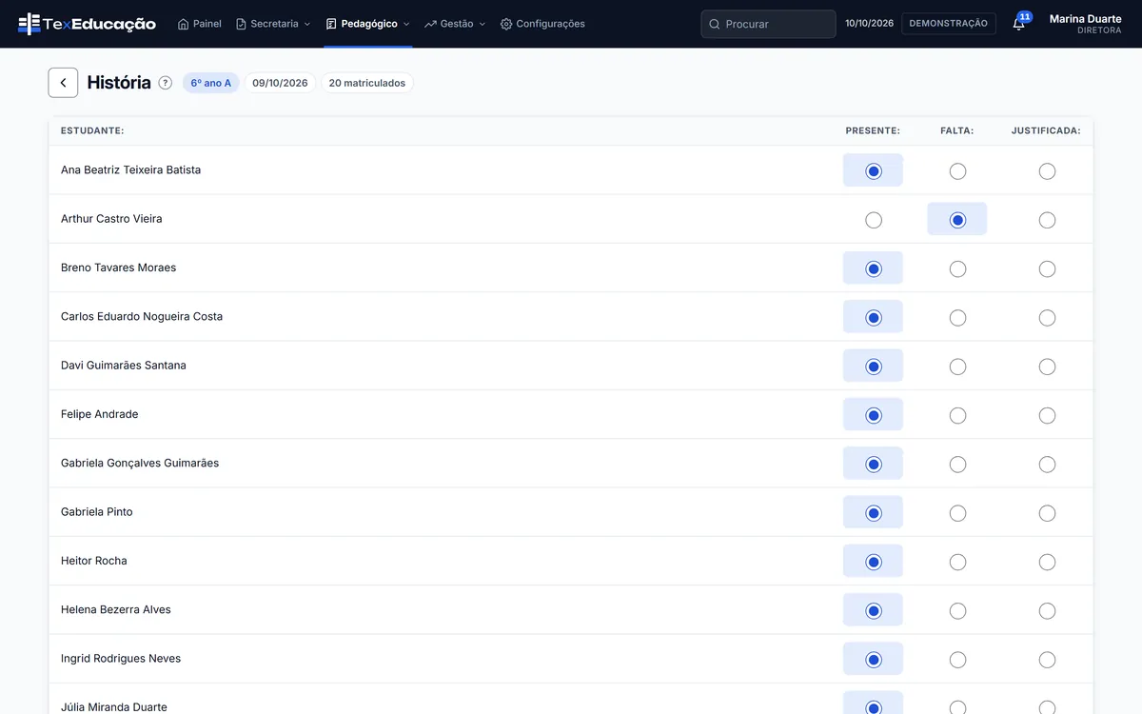Mark Carlos Eduardo Nogueira Costa as Falta
The height and width of the screenshot is (714, 1142).
tap(957, 318)
